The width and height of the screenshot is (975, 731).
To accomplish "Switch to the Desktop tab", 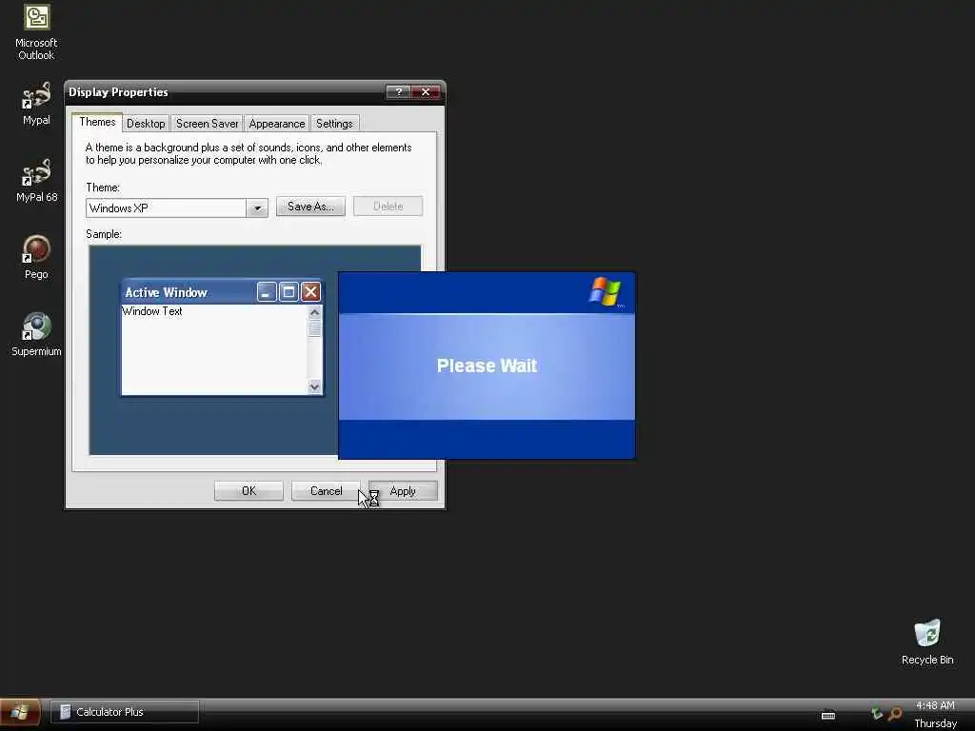I will 146,124.
